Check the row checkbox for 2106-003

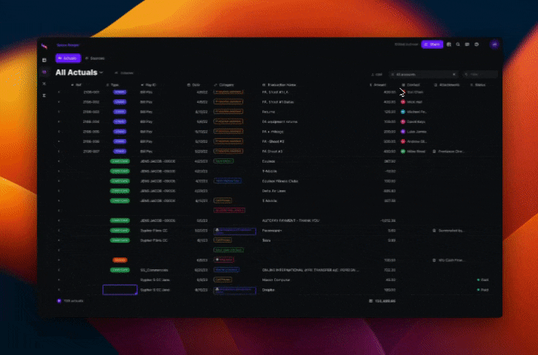pos(59,111)
